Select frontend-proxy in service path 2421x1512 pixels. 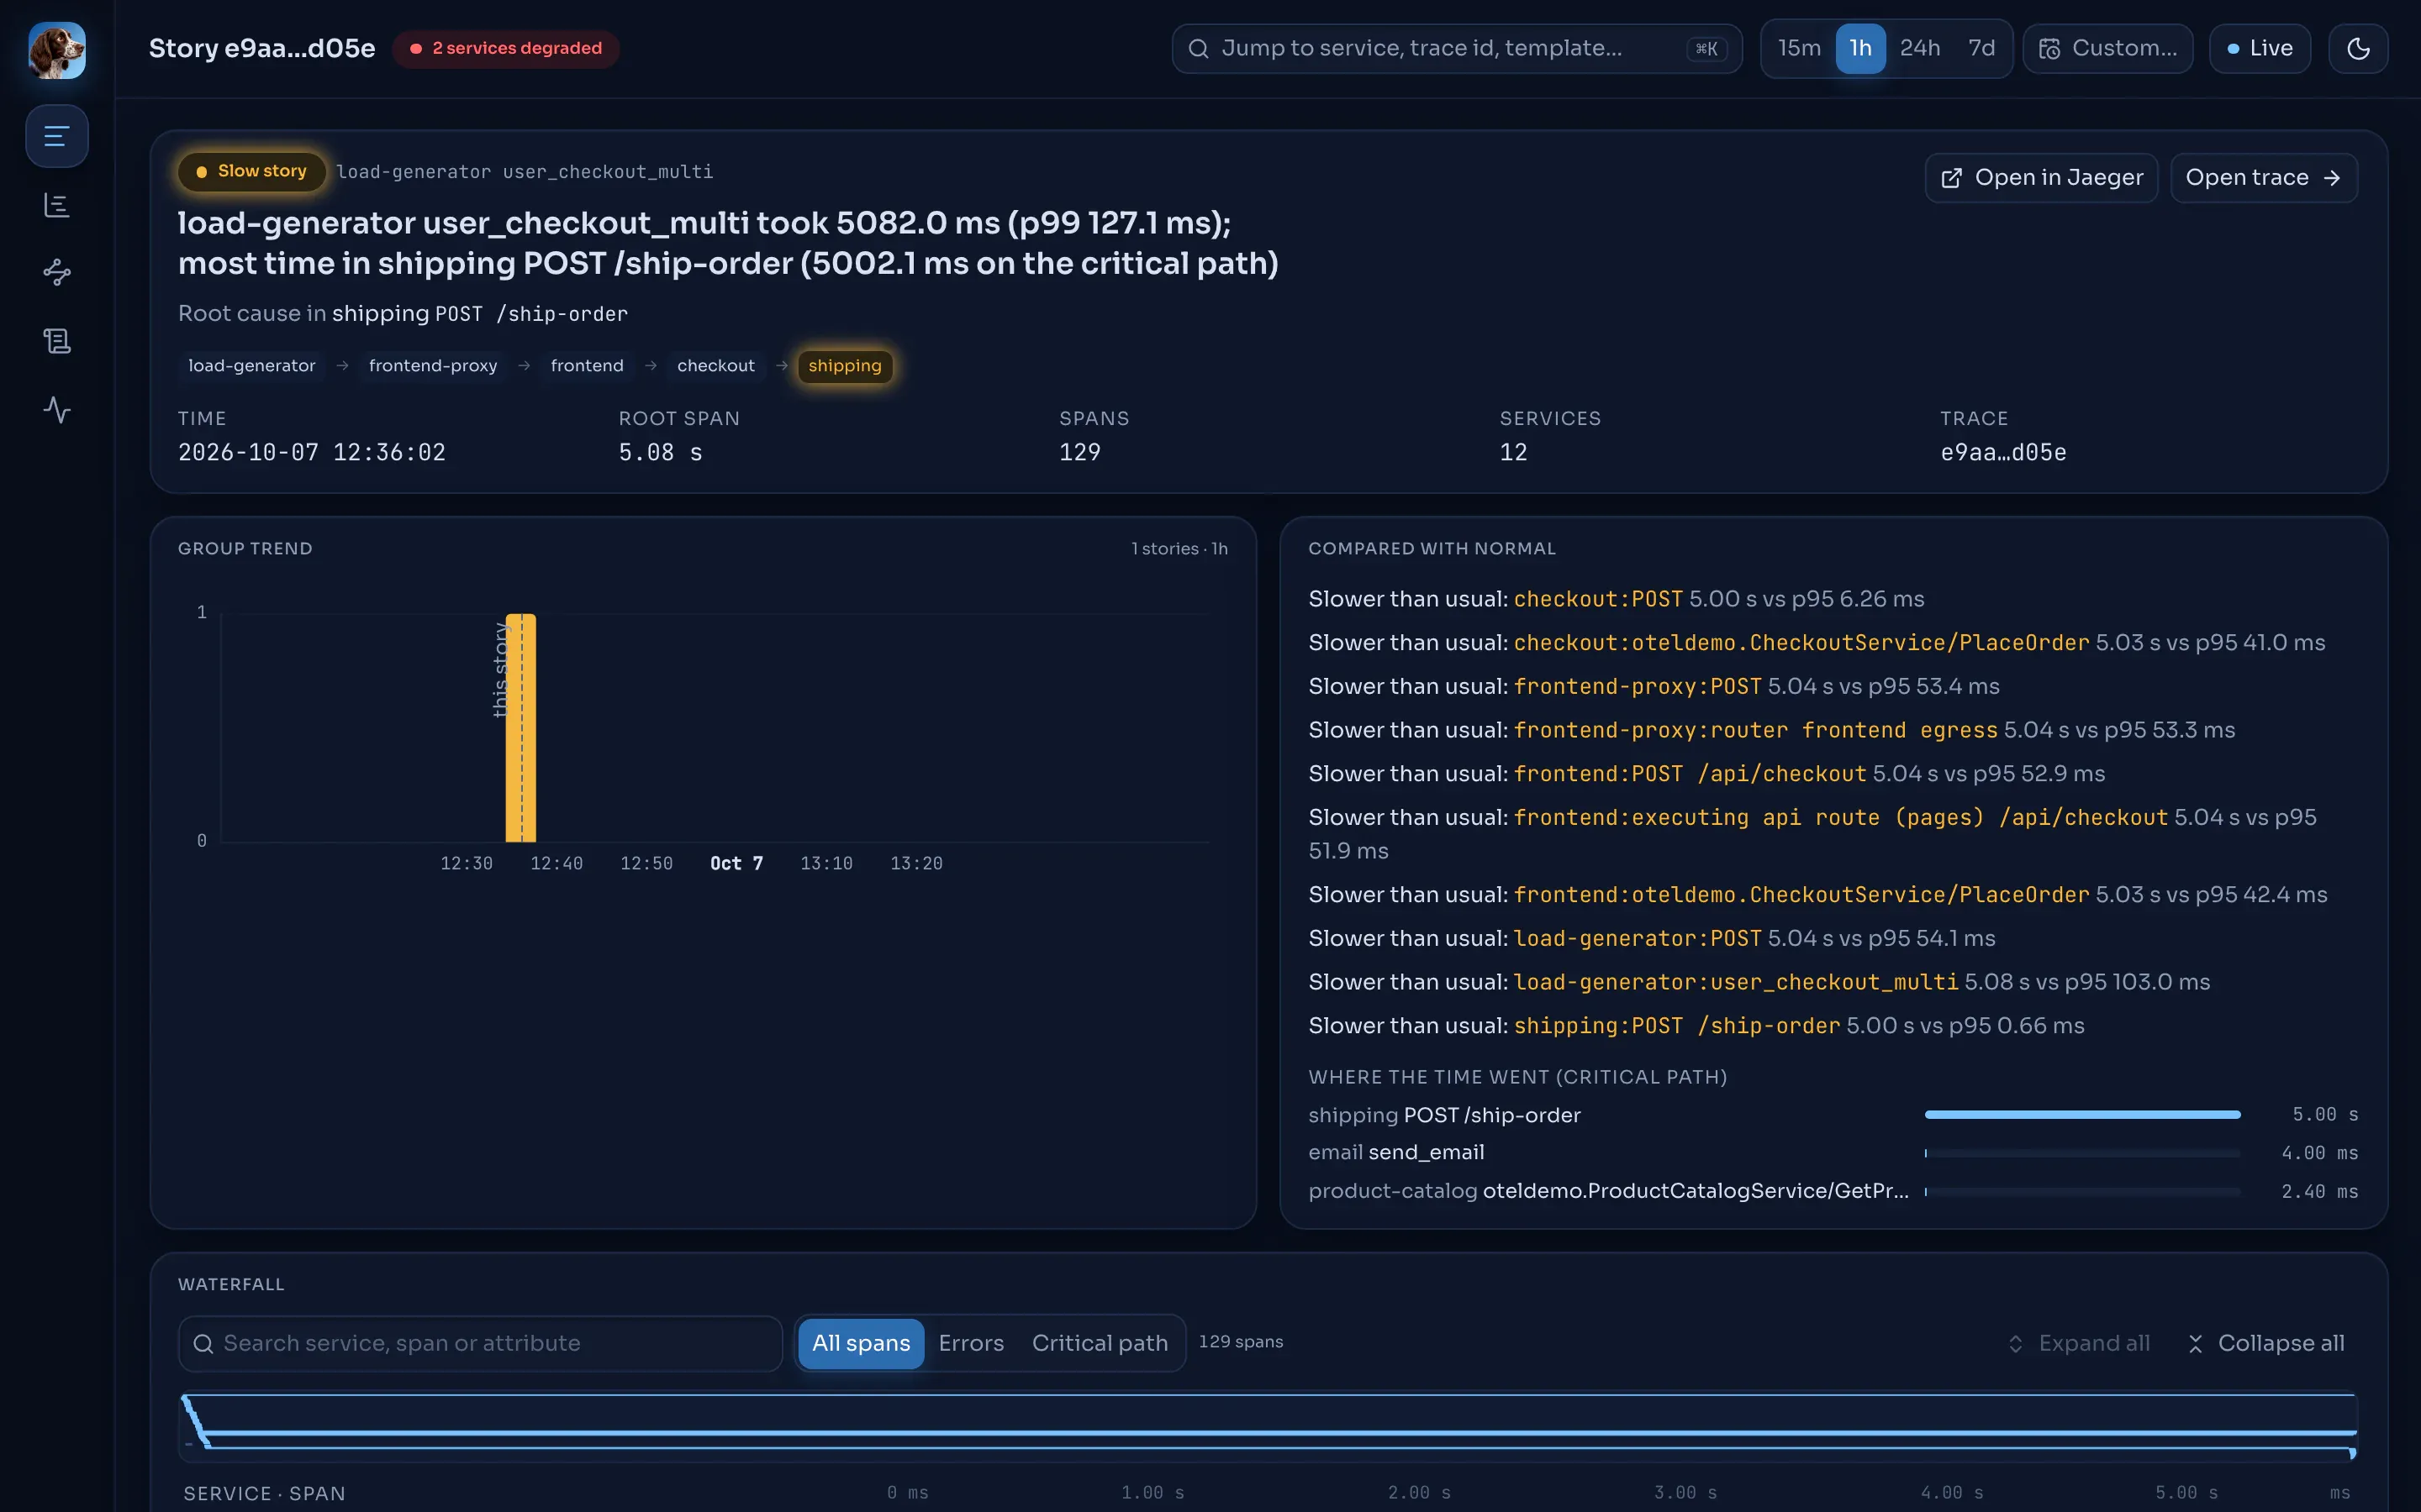pyautogui.click(x=433, y=366)
